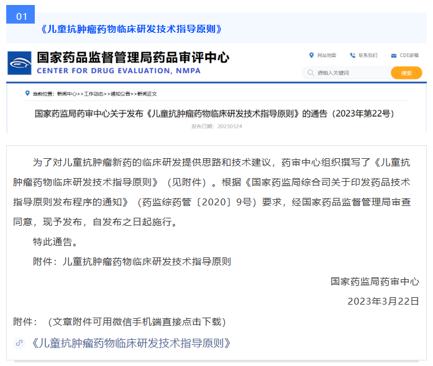The width and height of the screenshot is (433, 366).
Task: Click the 联系我们 phone icon
Action: 353,55
